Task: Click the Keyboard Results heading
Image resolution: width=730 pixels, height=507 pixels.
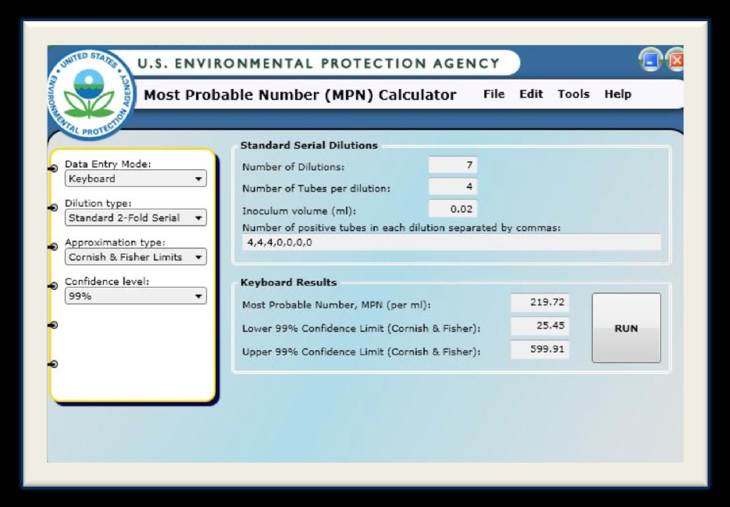Action: coord(289,282)
